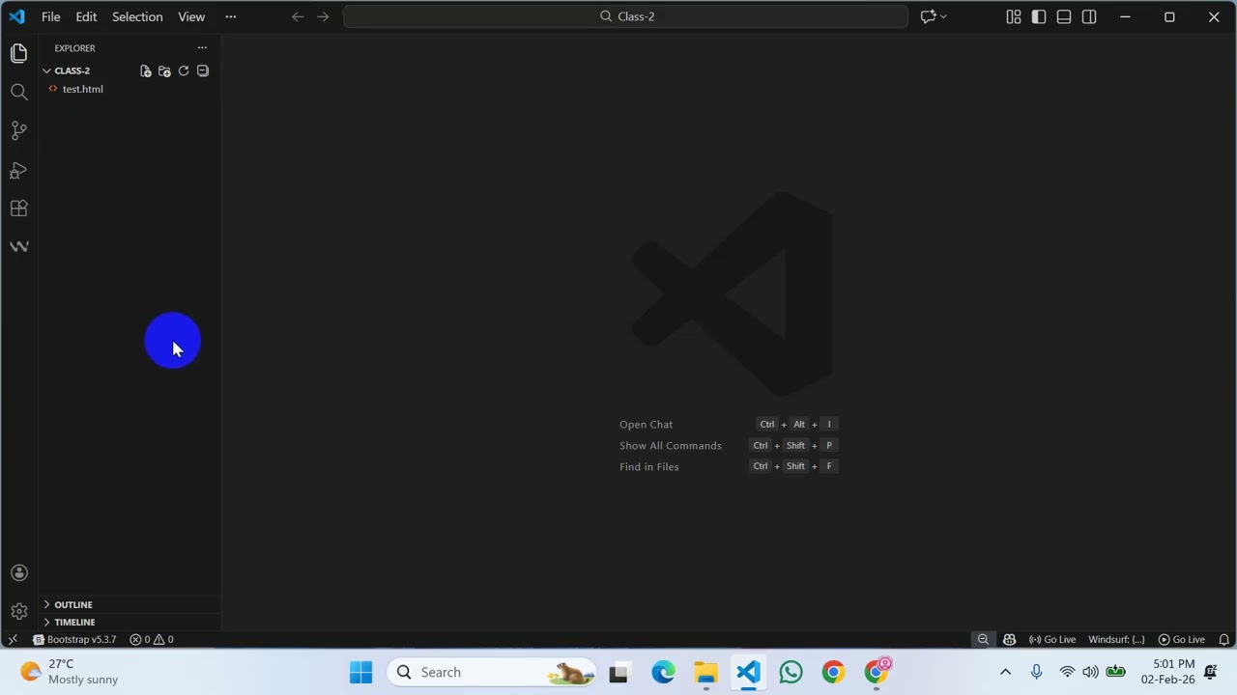Open the weather widget showing 27°C
Image resolution: width=1237 pixels, height=695 pixels.
70,672
